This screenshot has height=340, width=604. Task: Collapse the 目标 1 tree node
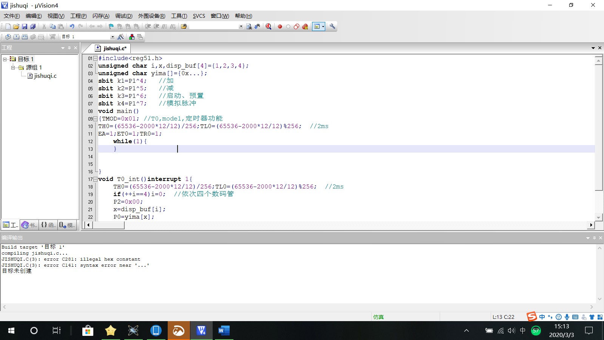5,59
